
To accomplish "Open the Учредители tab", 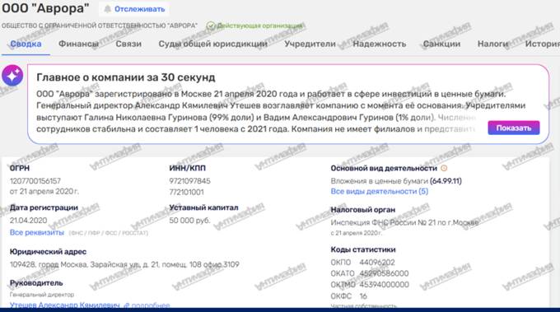I will [x=310, y=44].
